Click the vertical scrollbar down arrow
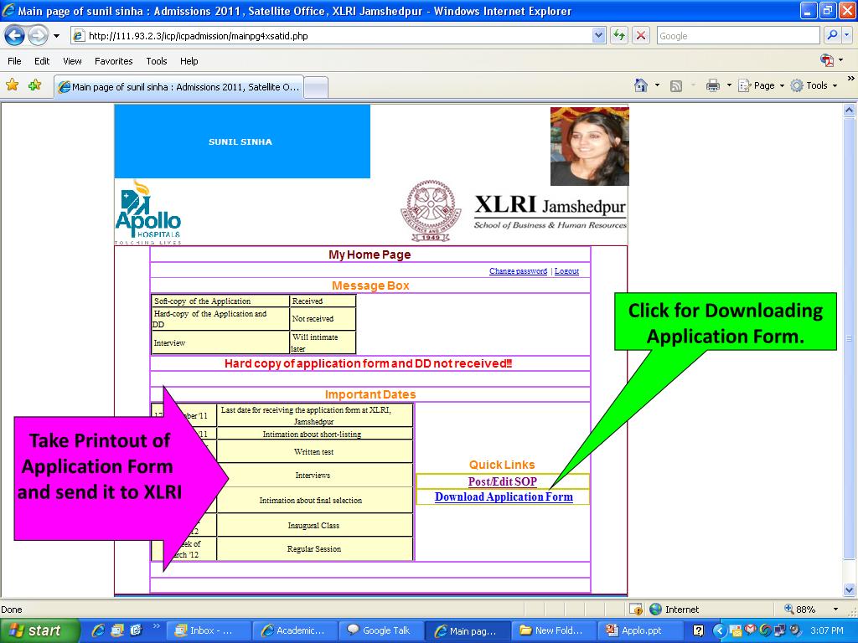Viewport: 858px width, 643px height. [850, 590]
